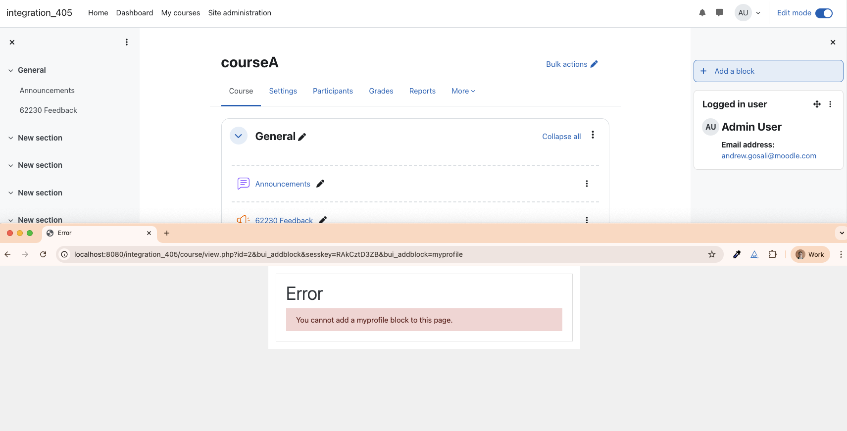Click the cannot add myprofile block error message
The width and height of the screenshot is (847, 431).
[x=424, y=320]
